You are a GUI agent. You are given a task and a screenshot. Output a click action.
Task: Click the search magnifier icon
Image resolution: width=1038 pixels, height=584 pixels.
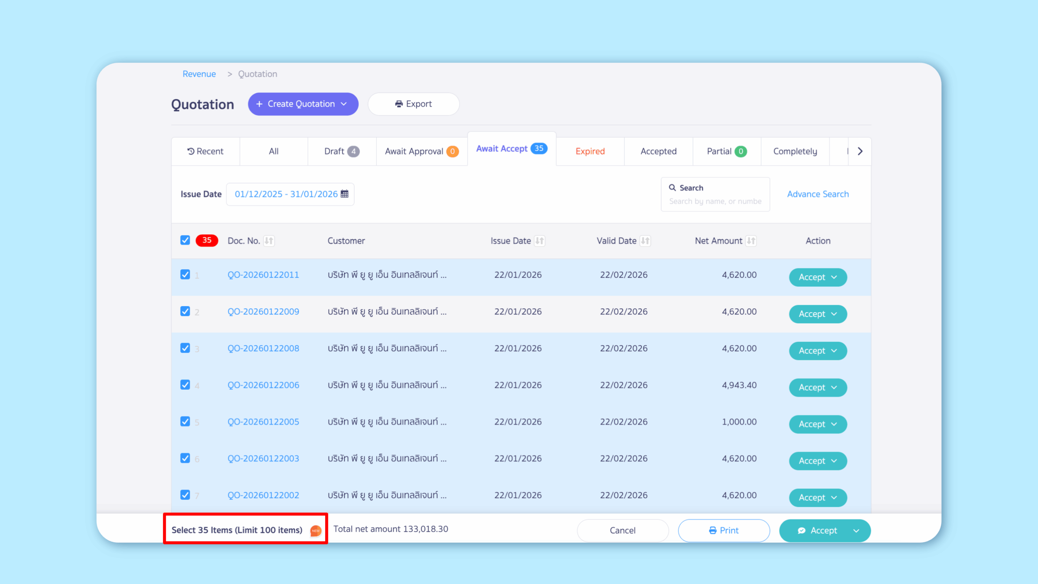(672, 188)
